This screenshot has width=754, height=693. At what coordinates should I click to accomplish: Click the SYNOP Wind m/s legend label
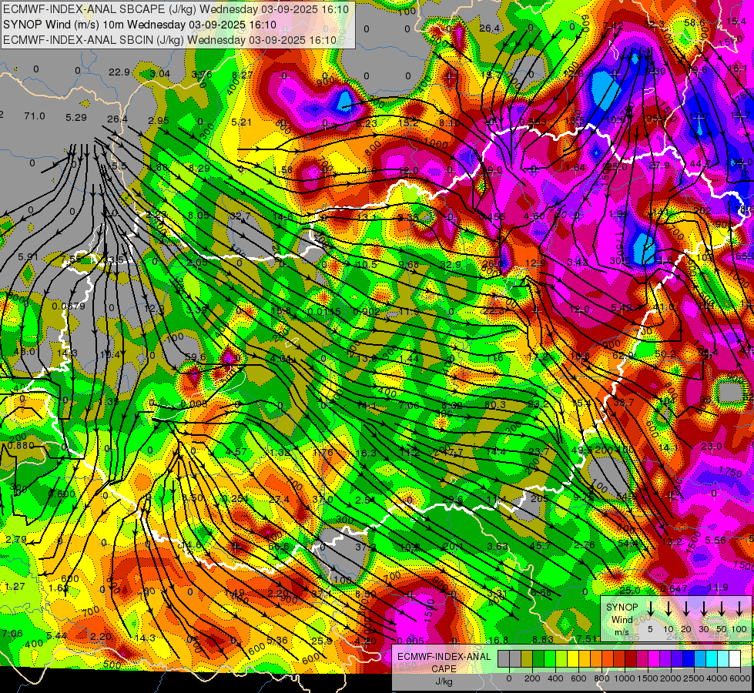pyautogui.click(x=622, y=619)
